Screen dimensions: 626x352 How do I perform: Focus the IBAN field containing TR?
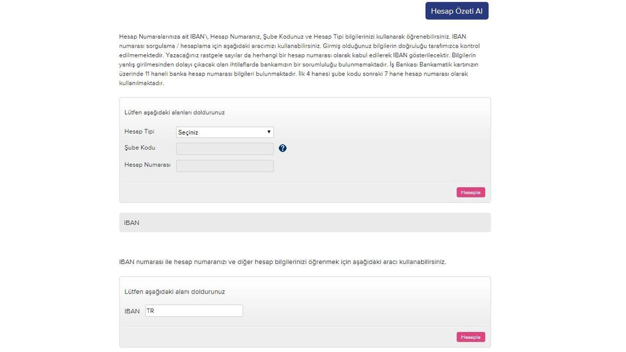tap(193, 310)
